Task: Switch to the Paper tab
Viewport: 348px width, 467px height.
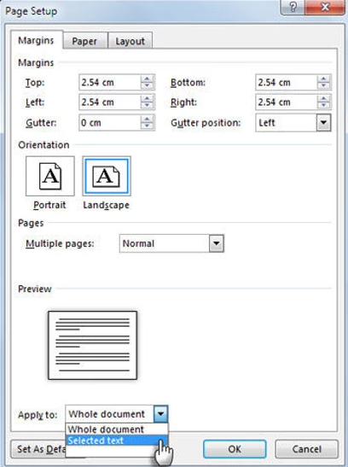Action: (x=84, y=41)
